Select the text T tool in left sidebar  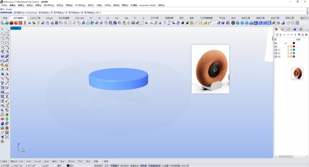2,83
